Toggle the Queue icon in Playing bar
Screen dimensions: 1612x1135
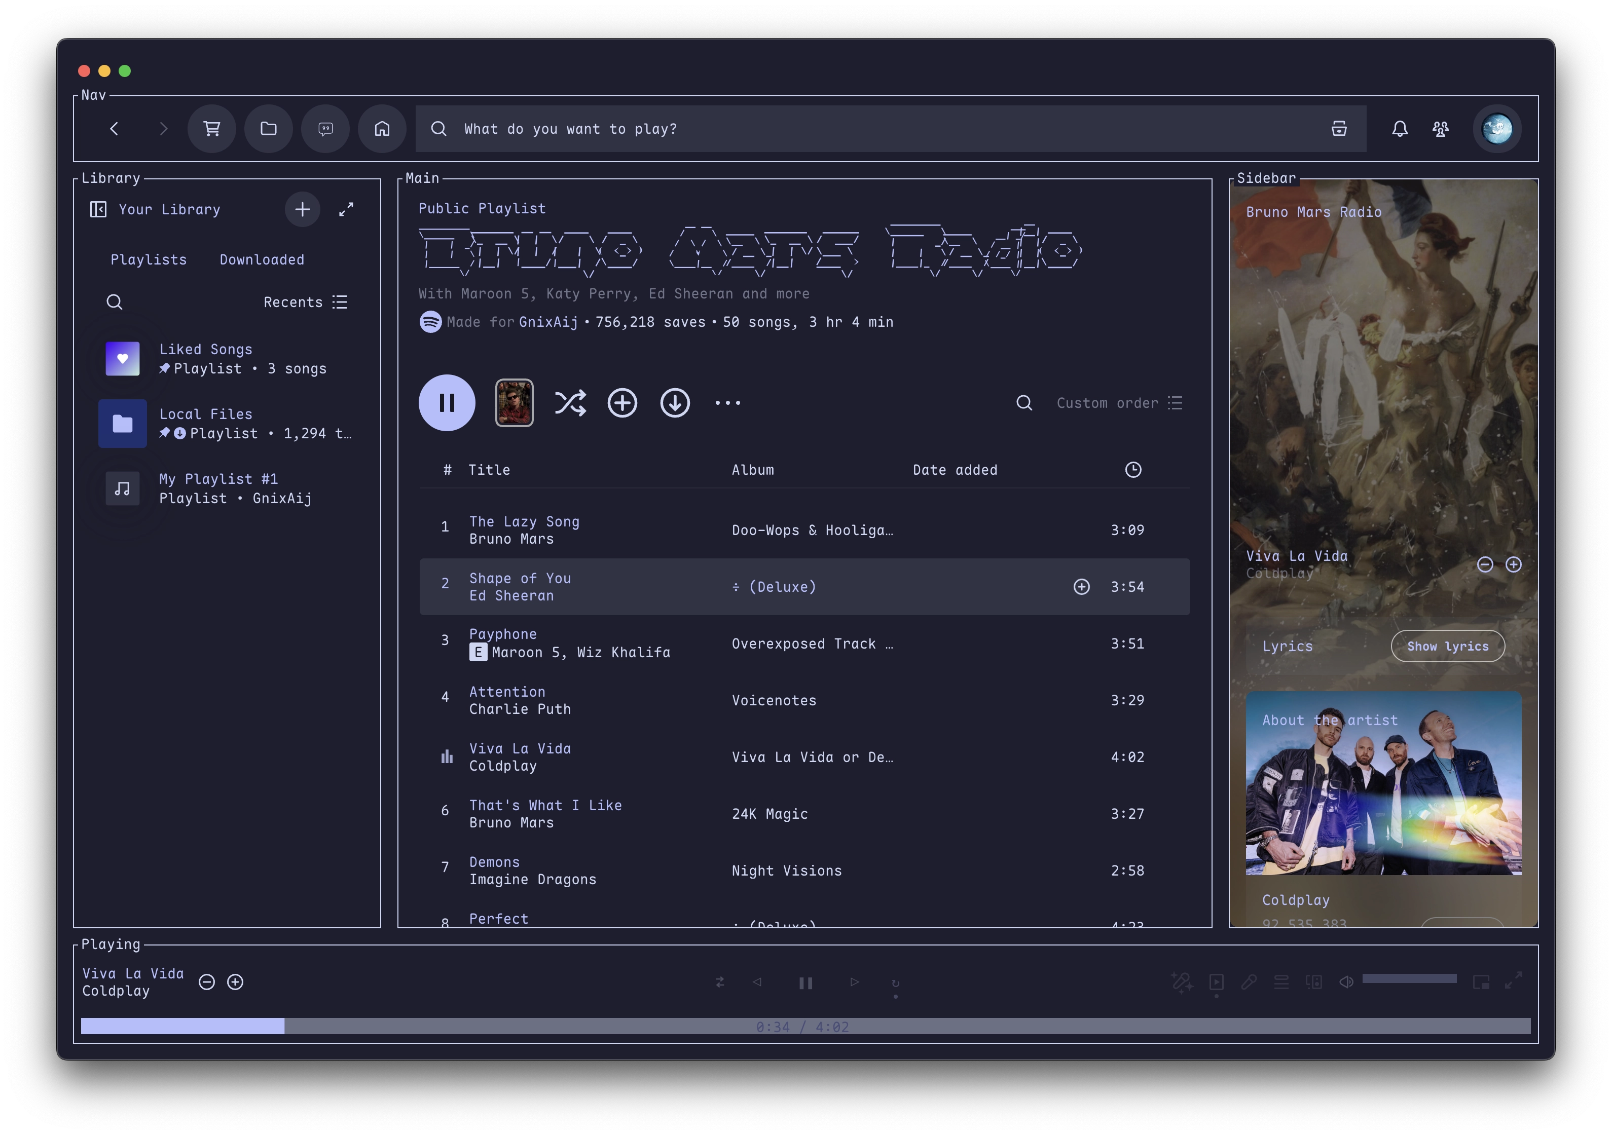click(1281, 982)
